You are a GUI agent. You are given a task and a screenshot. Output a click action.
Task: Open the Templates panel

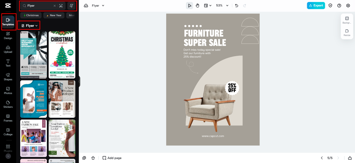(x=8, y=22)
